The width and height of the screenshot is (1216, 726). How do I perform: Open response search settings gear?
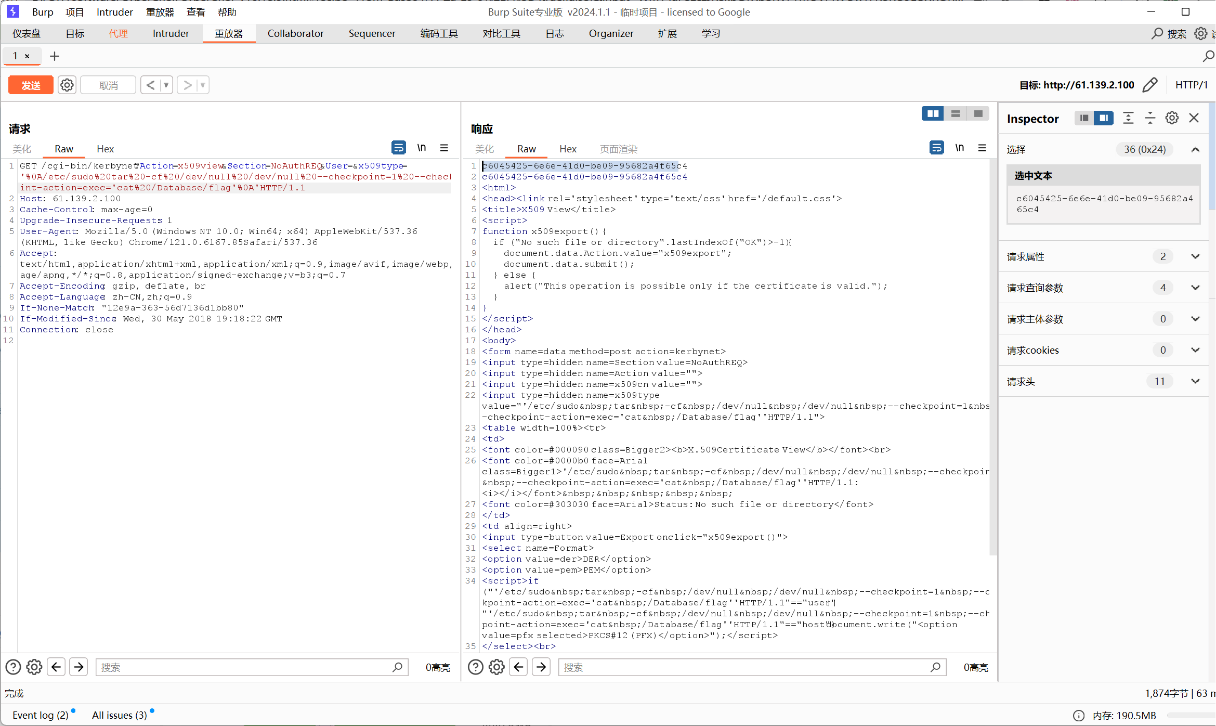coord(496,667)
